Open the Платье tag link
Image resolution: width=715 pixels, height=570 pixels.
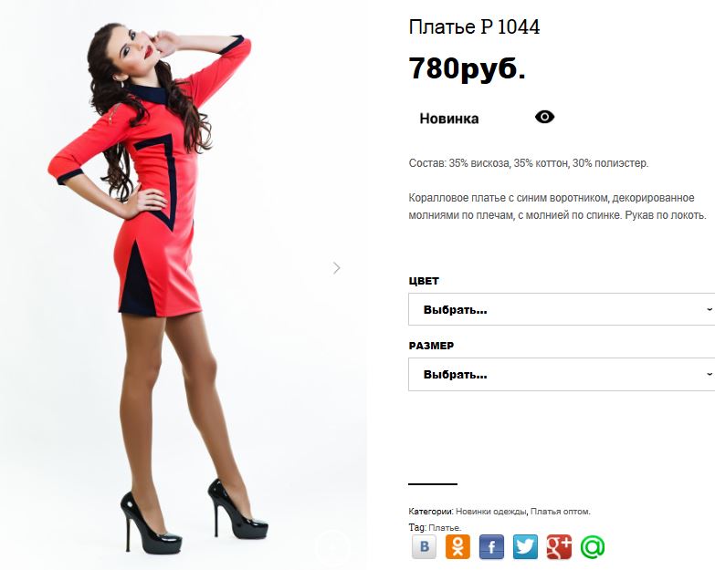(444, 528)
